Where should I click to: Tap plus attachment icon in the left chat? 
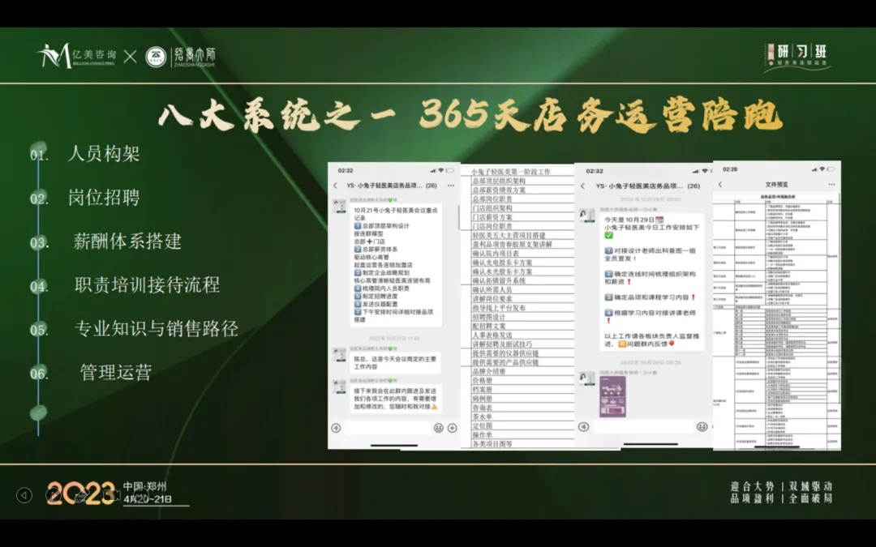(453, 428)
